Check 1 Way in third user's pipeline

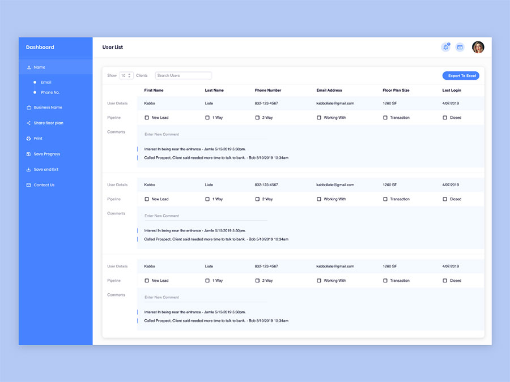tap(207, 281)
